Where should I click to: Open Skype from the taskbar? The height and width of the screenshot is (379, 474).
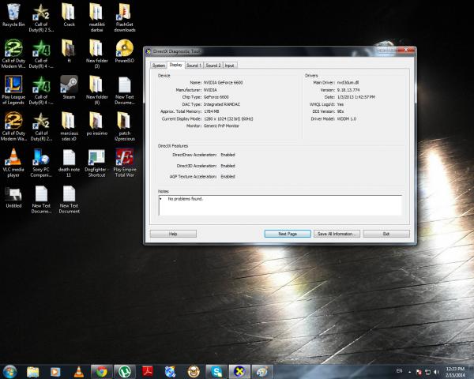click(216, 370)
